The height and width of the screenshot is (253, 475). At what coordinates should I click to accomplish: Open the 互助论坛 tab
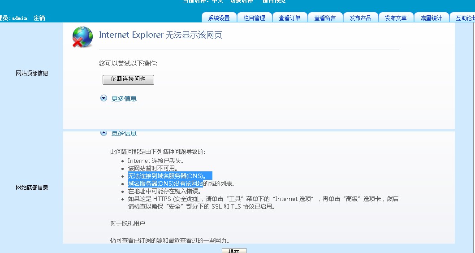pos(464,18)
